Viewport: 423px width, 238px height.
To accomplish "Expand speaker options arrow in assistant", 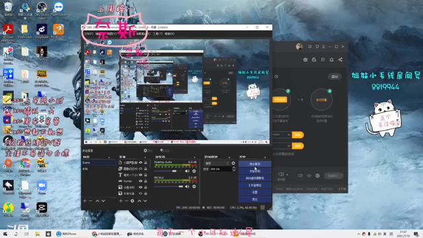I will pyautogui.click(x=288, y=175).
